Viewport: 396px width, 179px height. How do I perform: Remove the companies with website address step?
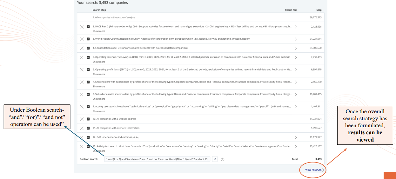(x=82, y=119)
